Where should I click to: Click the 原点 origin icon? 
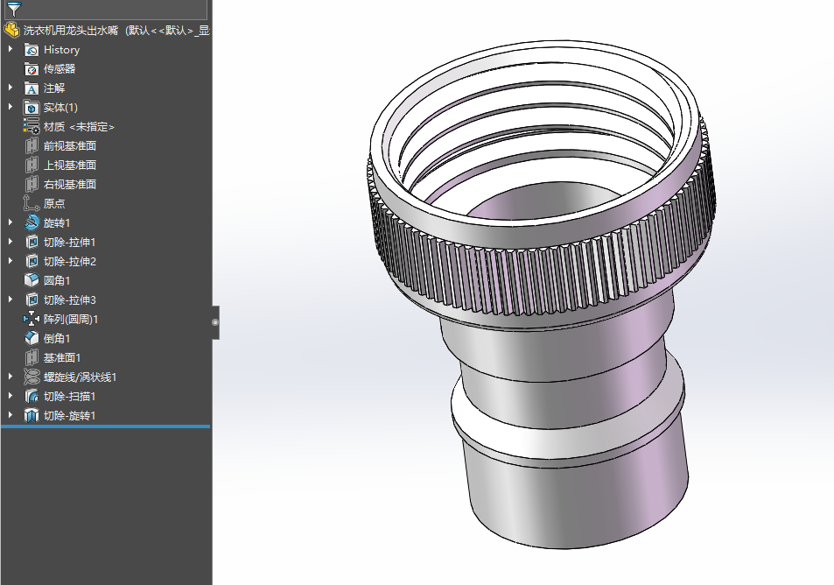coord(32,203)
